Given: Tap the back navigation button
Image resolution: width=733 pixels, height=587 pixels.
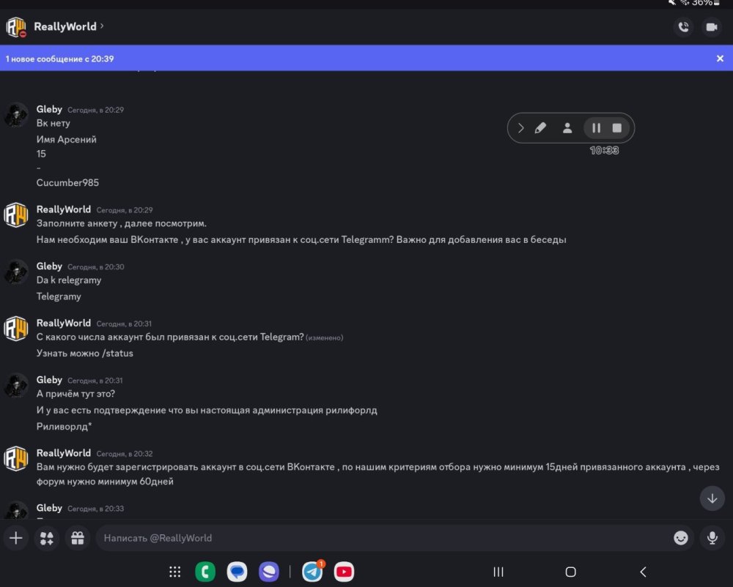Looking at the screenshot, I should [644, 572].
